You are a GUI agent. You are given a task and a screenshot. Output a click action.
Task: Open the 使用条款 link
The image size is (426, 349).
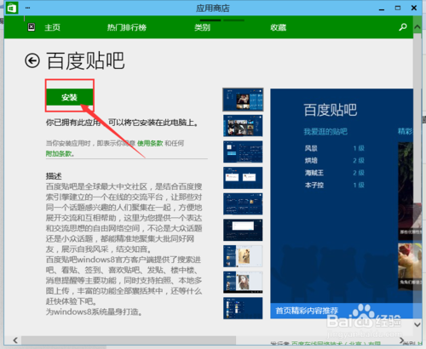click(x=150, y=143)
